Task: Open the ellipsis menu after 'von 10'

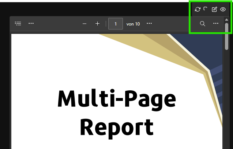Action: coord(149,24)
